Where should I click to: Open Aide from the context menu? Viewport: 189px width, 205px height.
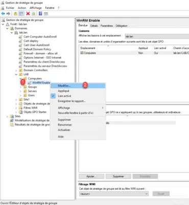pos(78,137)
